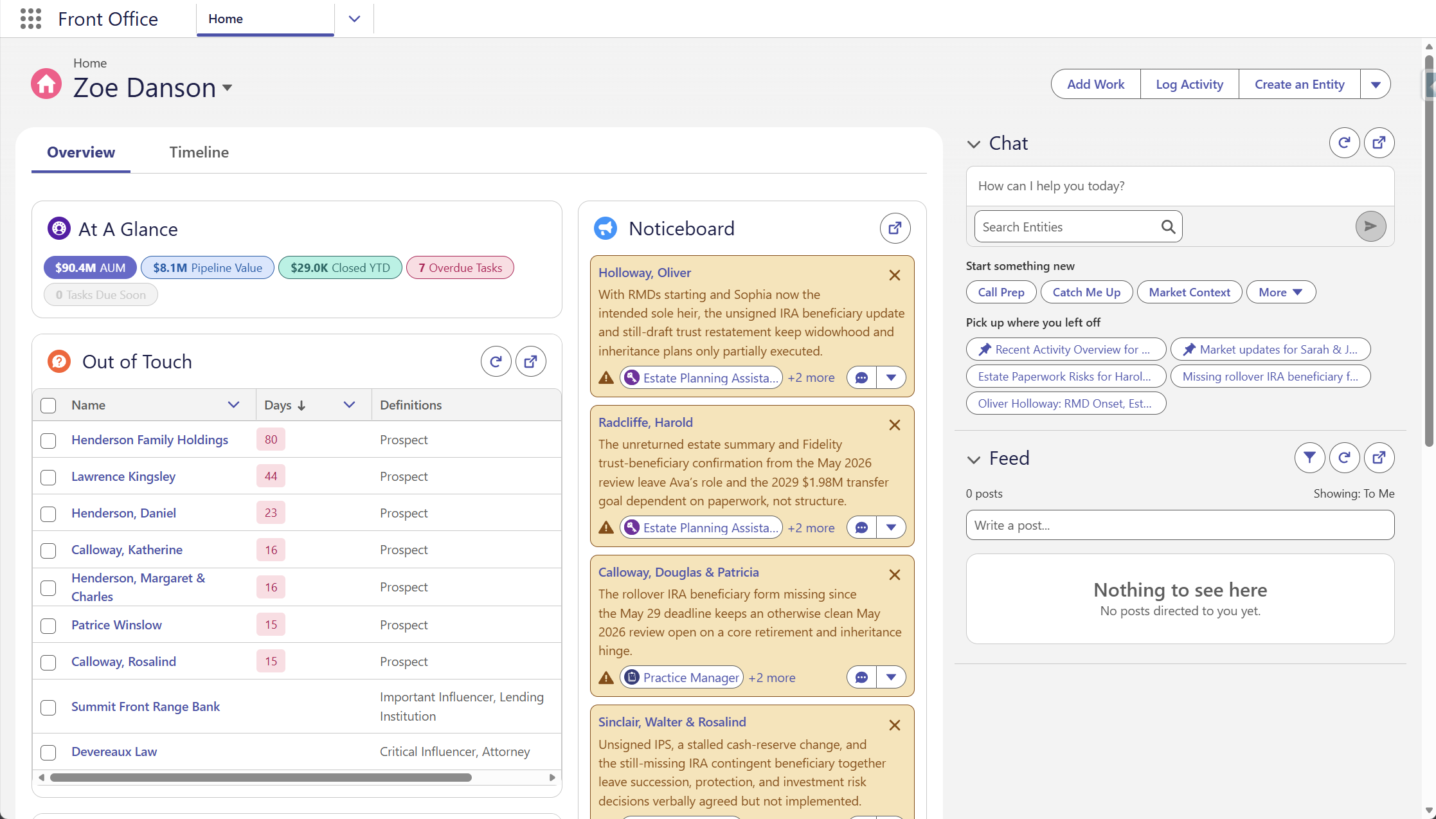Collapse the Chat section chevron

[974, 144]
